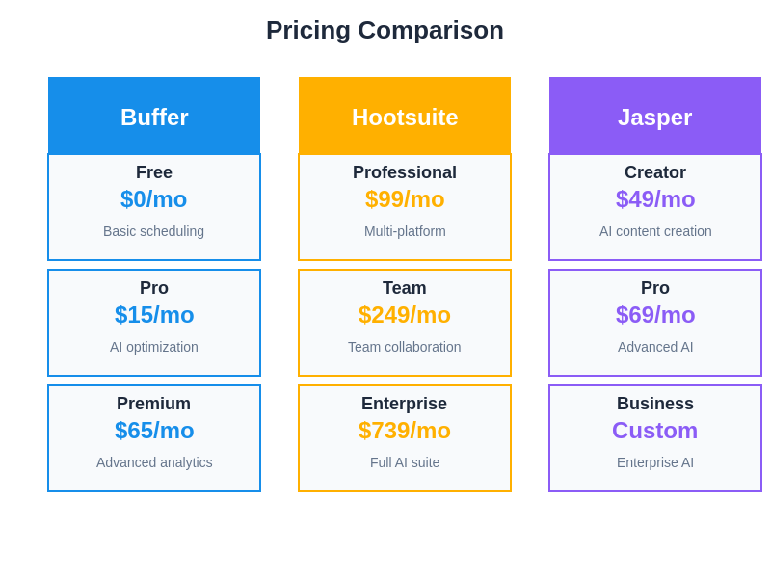Click the Team collaboration description text

[x=405, y=347]
